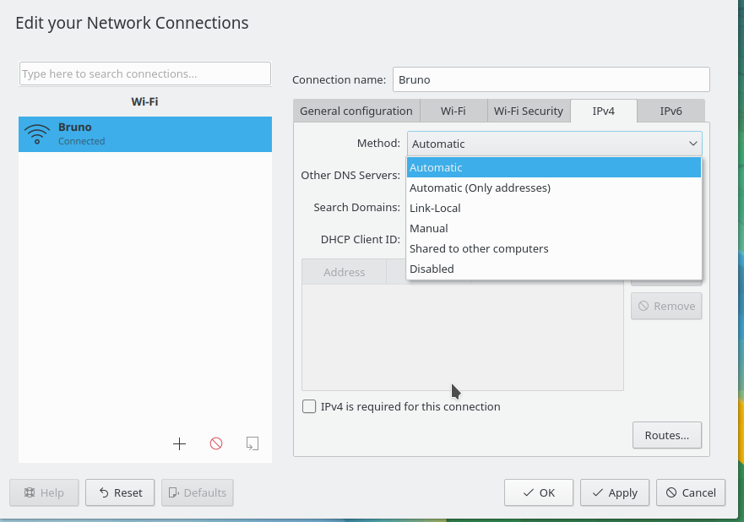Choose Link-Local method option
The width and height of the screenshot is (744, 522).
point(435,208)
